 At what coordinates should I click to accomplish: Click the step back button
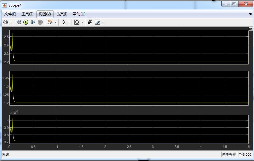19,22
